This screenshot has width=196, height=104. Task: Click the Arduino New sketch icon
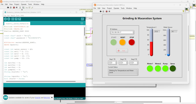tap(13, 19)
